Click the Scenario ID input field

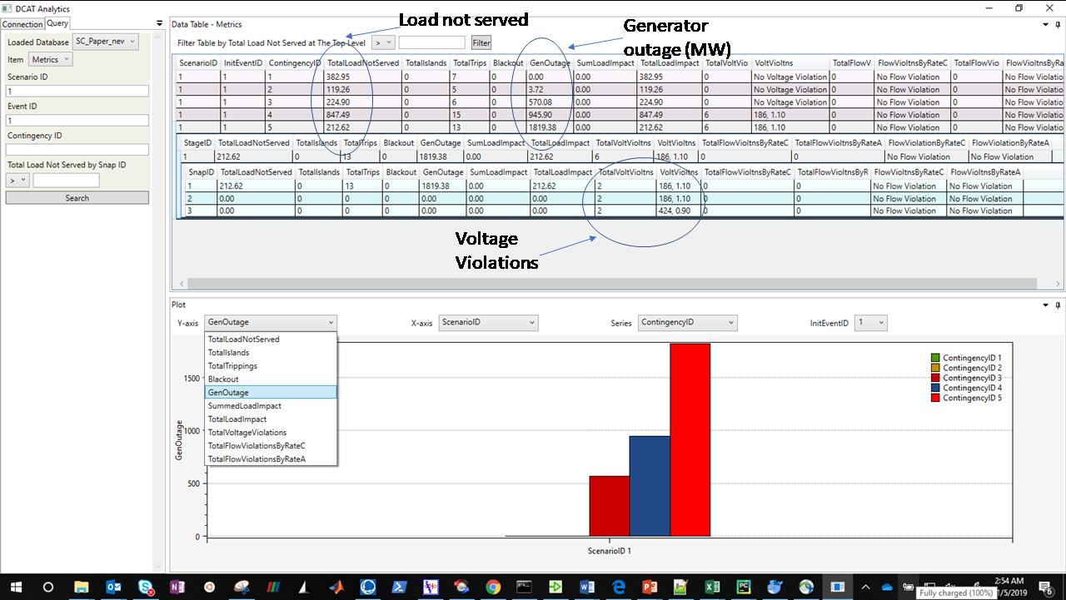77,92
